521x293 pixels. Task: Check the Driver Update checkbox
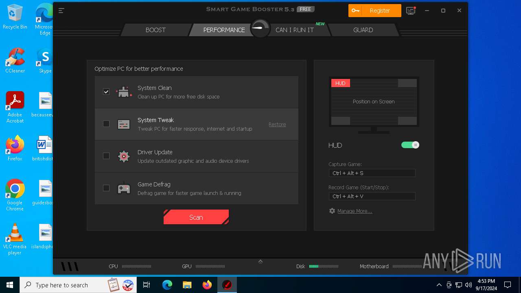coord(106,156)
